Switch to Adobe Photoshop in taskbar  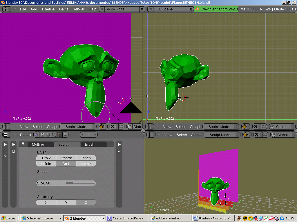tap(170, 218)
